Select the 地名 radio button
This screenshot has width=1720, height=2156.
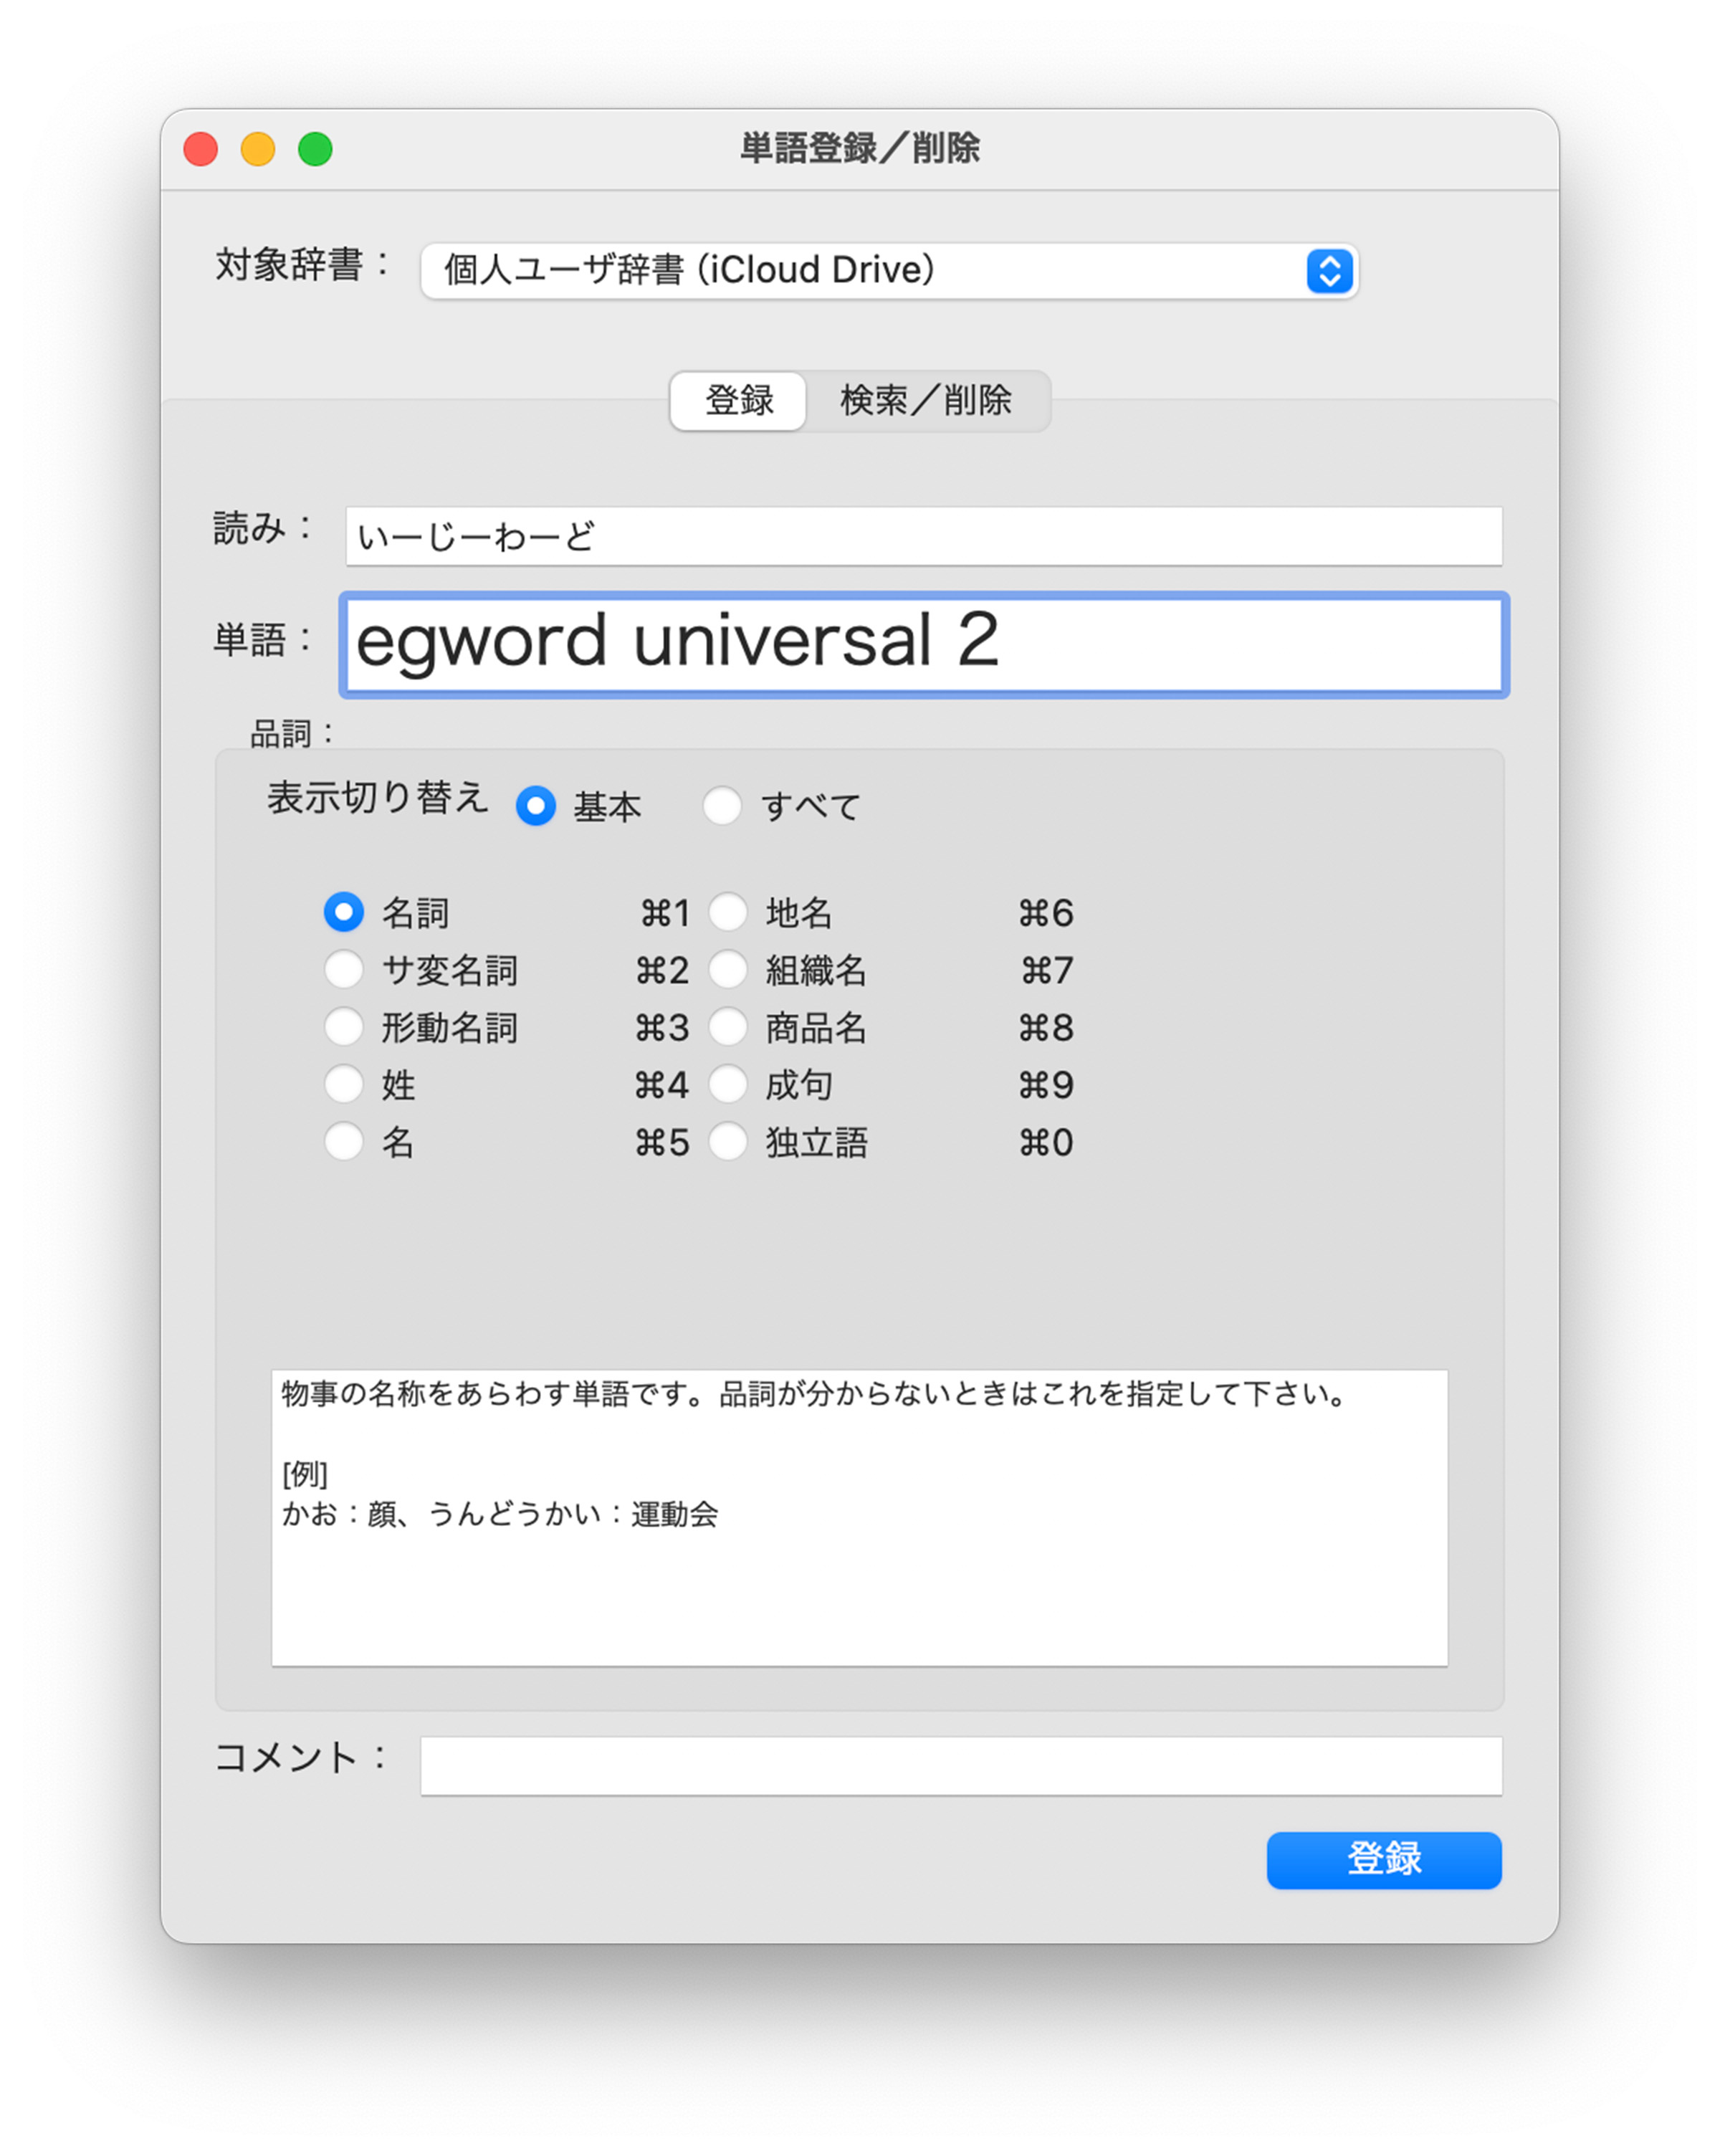pyautogui.click(x=728, y=912)
